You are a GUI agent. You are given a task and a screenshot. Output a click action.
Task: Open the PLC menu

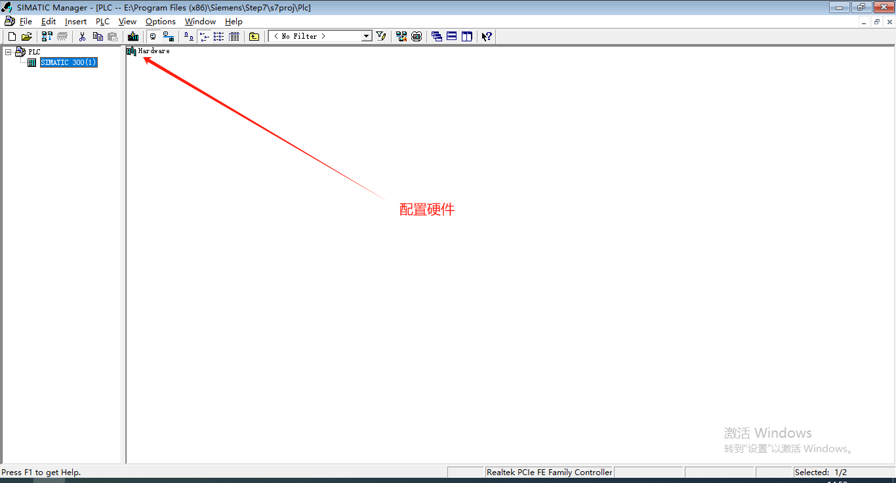[102, 22]
